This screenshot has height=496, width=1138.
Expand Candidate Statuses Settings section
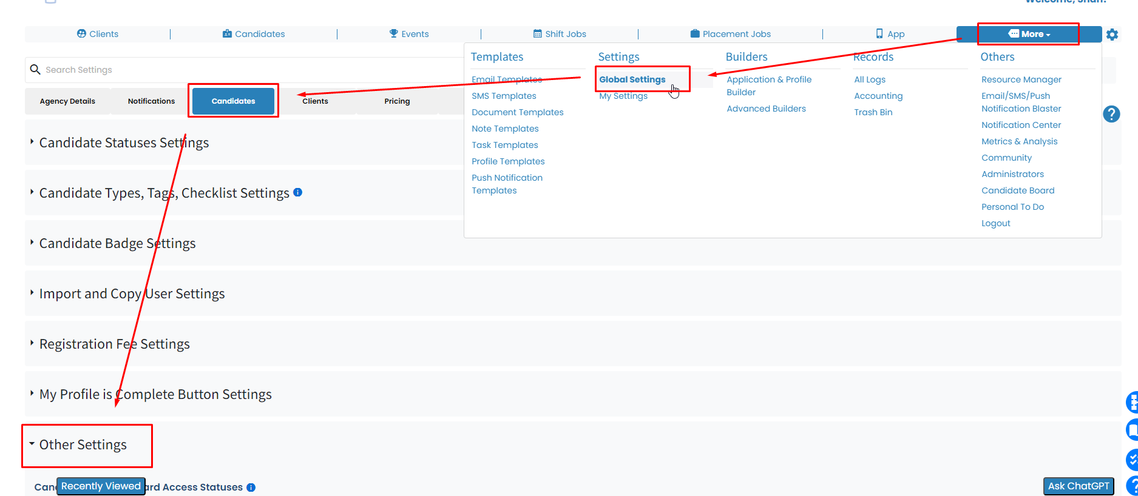click(x=124, y=142)
